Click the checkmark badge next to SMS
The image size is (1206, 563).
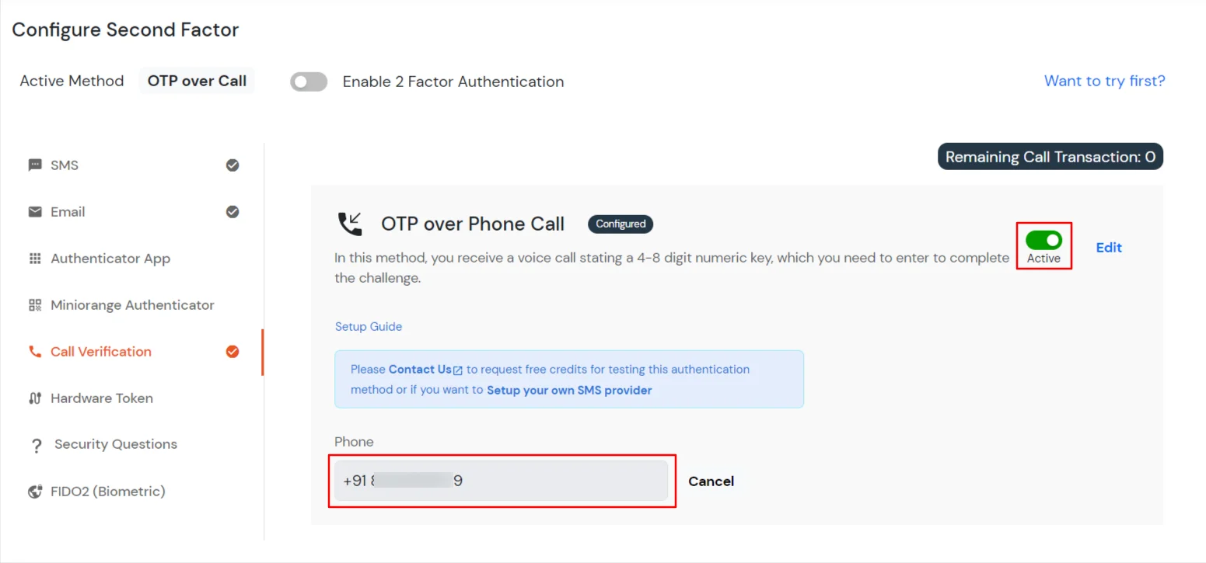pyautogui.click(x=232, y=165)
